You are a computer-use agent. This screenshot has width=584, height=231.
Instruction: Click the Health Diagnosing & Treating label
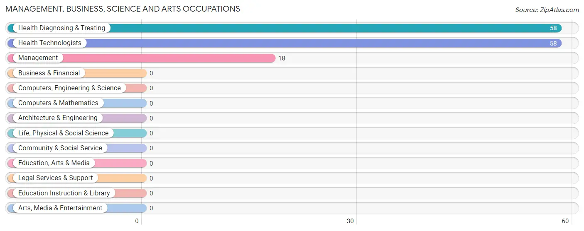point(62,28)
